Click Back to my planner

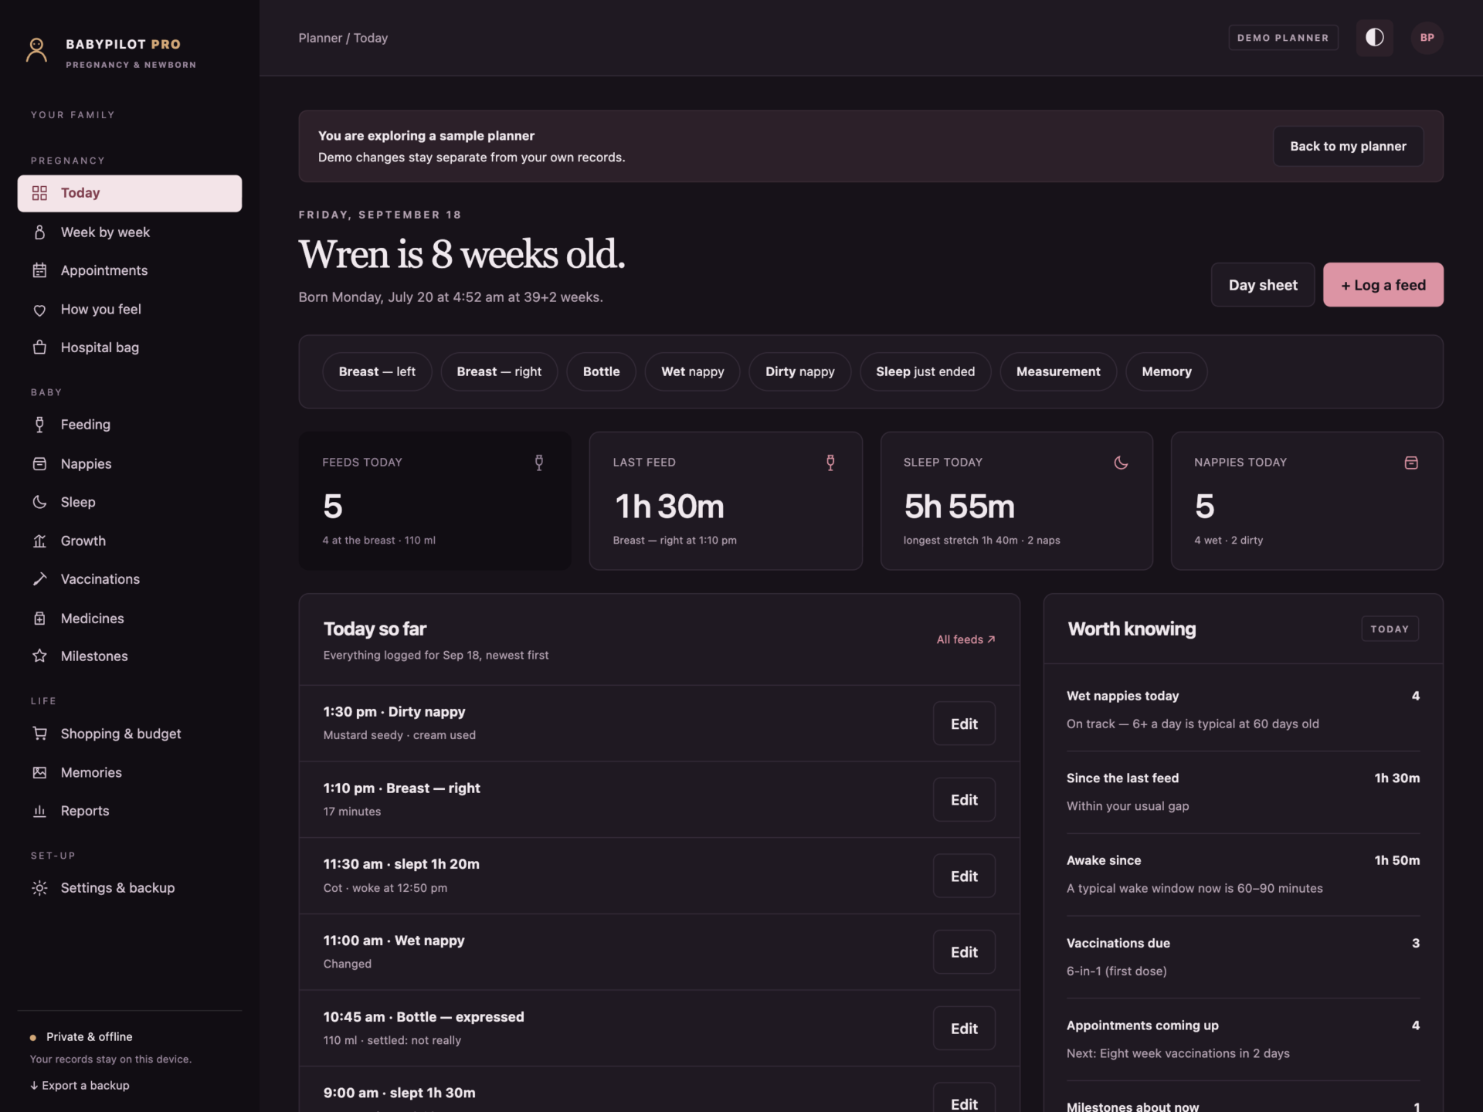click(1348, 146)
